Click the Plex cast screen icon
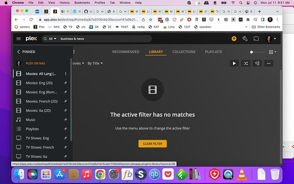 click(256, 39)
